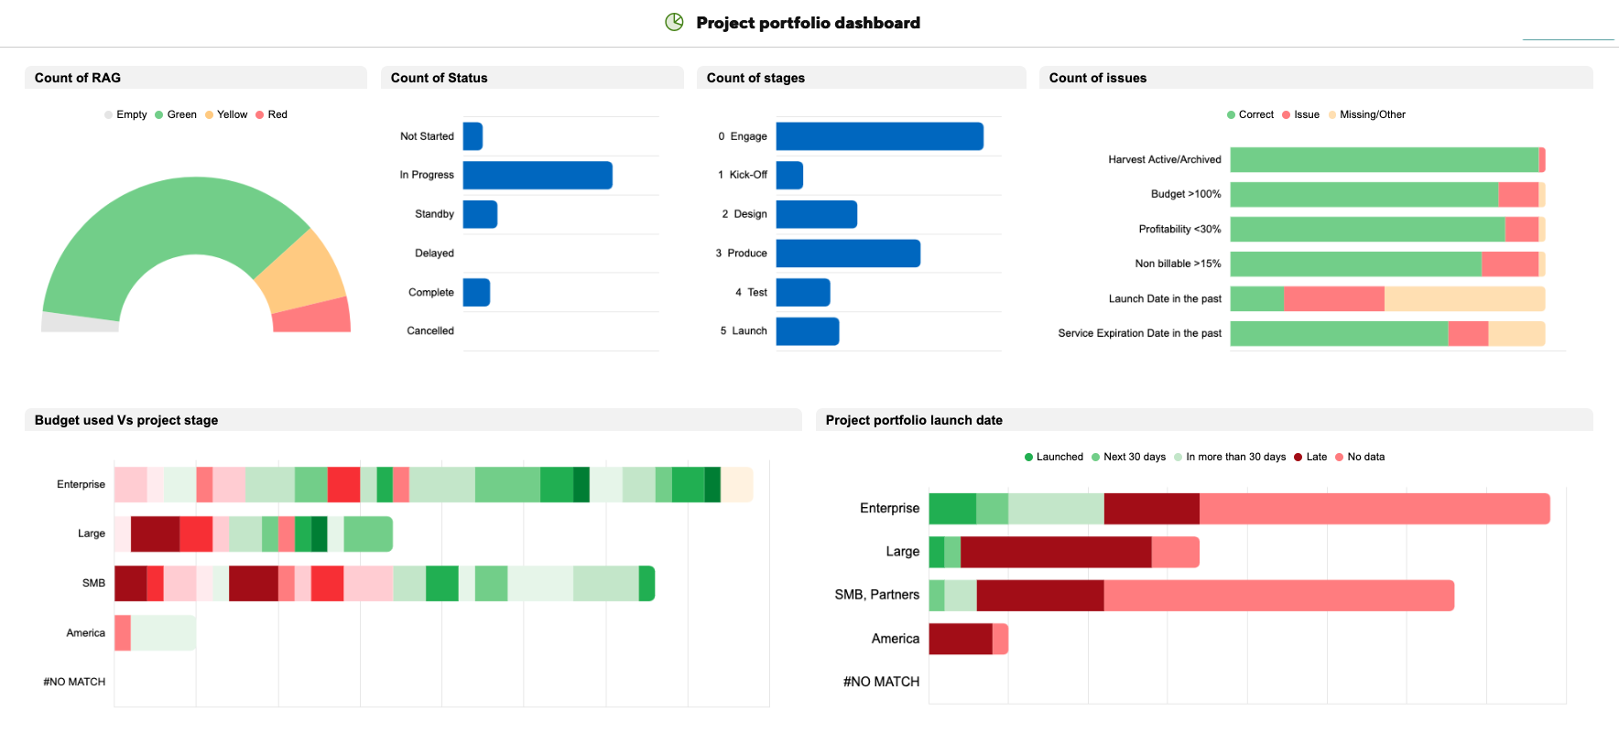Click red Issue segment of Budget >100%
1619x744 pixels.
point(1518,194)
